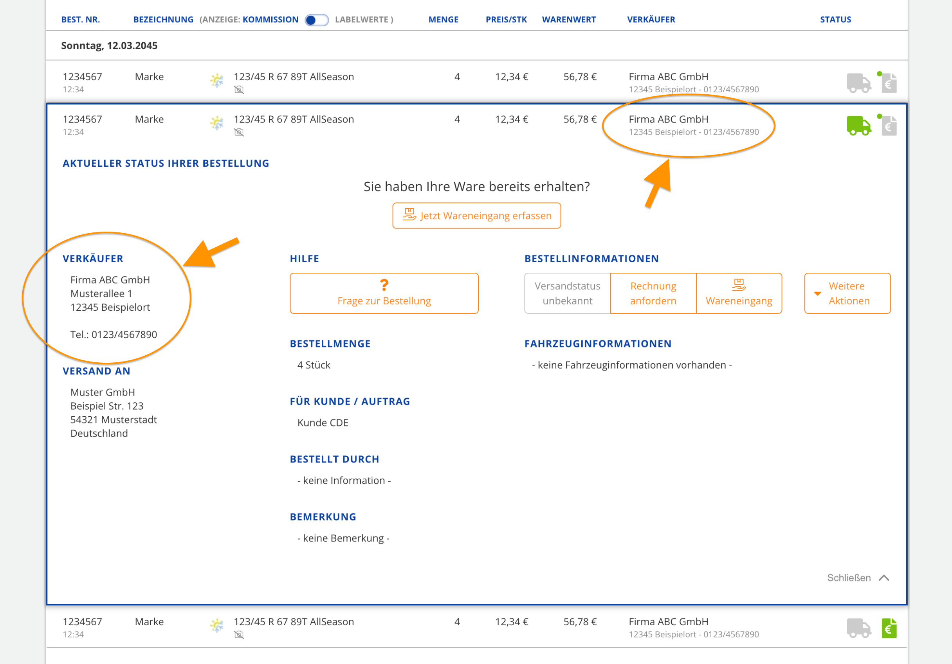
Task: Click the first order row 1234567 to expand it
Action: coord(82,77)
